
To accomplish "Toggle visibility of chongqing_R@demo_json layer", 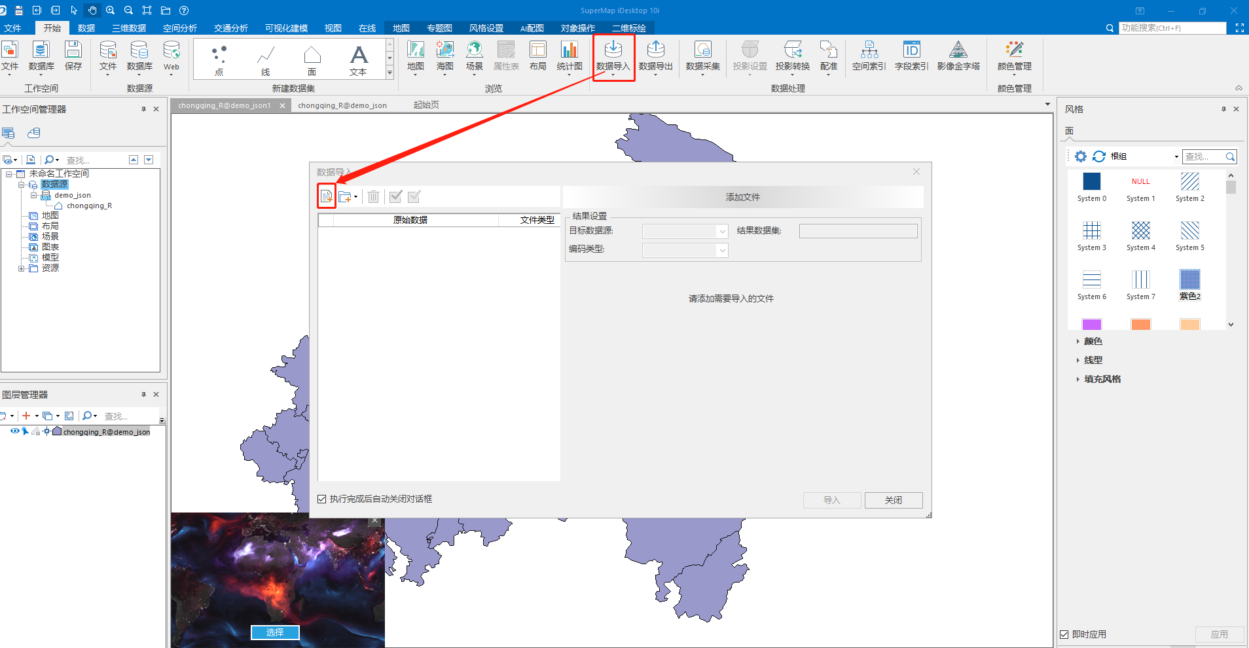I will (14, 431).
